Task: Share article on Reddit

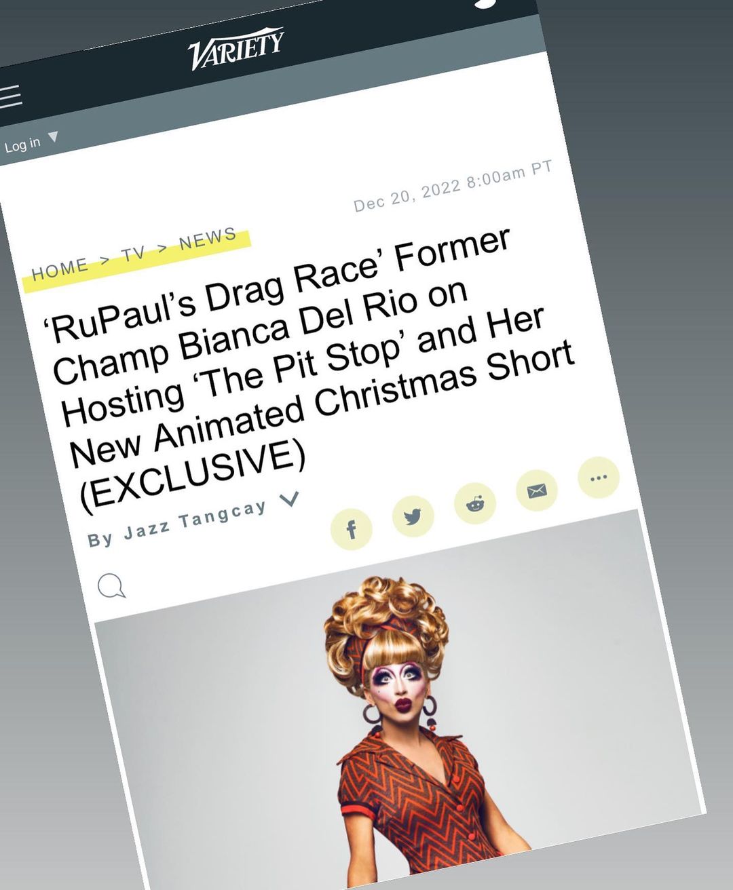Action: 475,503
